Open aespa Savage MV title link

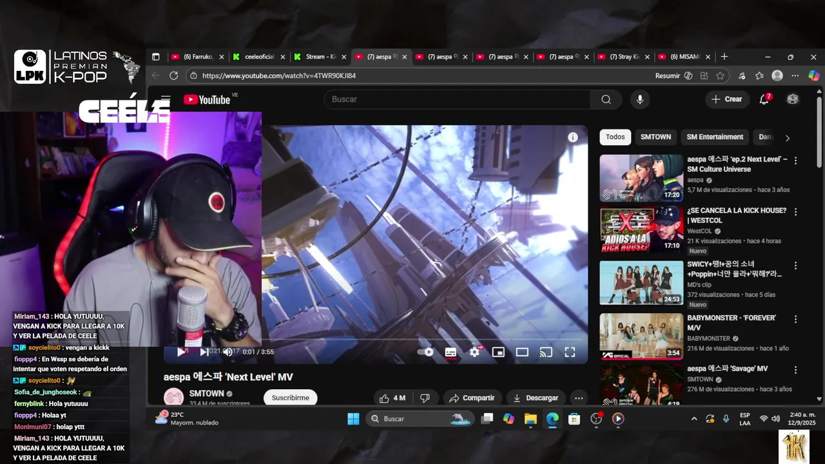(727, 369)
